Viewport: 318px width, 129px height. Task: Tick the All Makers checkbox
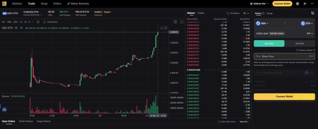(228, 13)
